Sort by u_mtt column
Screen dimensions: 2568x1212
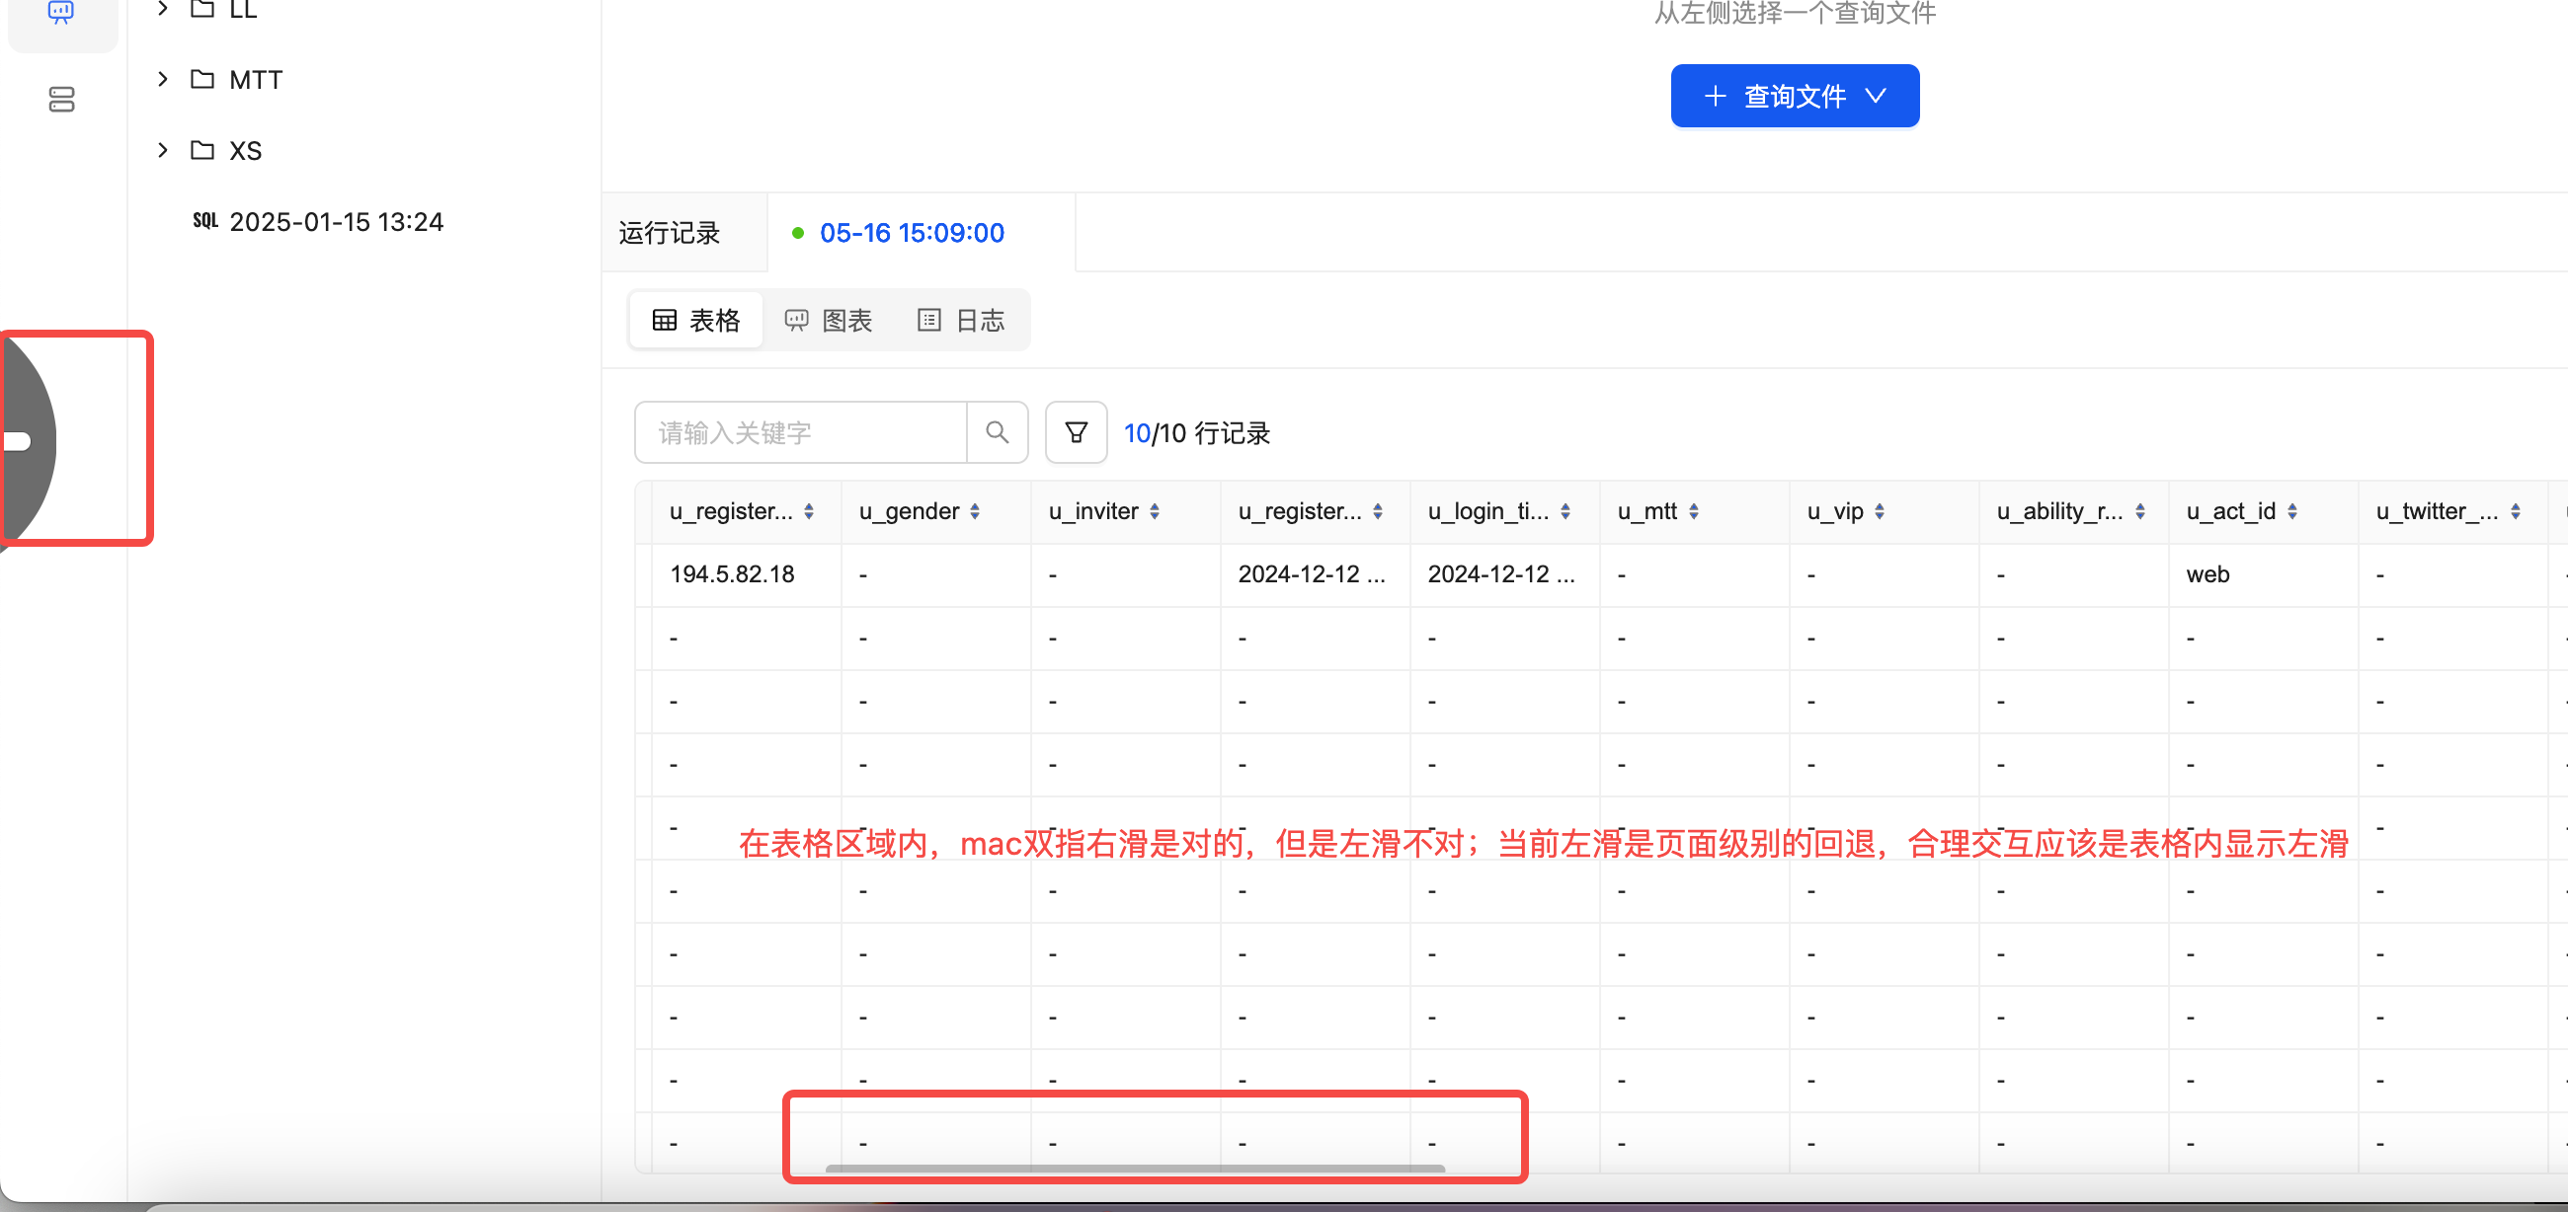click(x=1693, y=512)
